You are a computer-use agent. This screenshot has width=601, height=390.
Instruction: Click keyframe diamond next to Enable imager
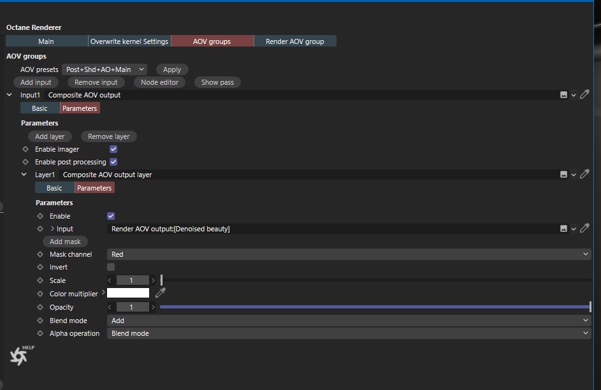(x=25, y=149)
